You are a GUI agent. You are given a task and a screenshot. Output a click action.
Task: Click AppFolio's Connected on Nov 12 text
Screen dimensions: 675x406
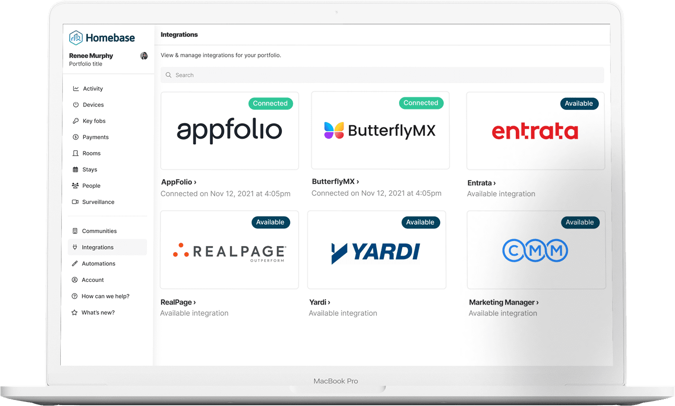tap(225, 194)
